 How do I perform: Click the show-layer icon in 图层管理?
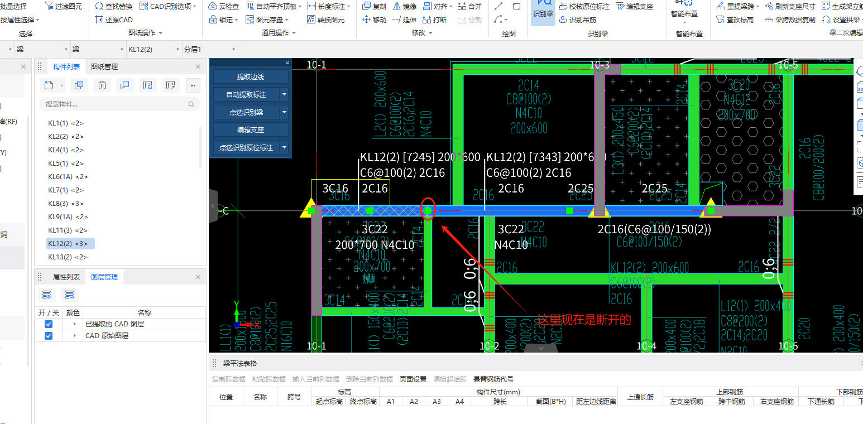(47, 295)
